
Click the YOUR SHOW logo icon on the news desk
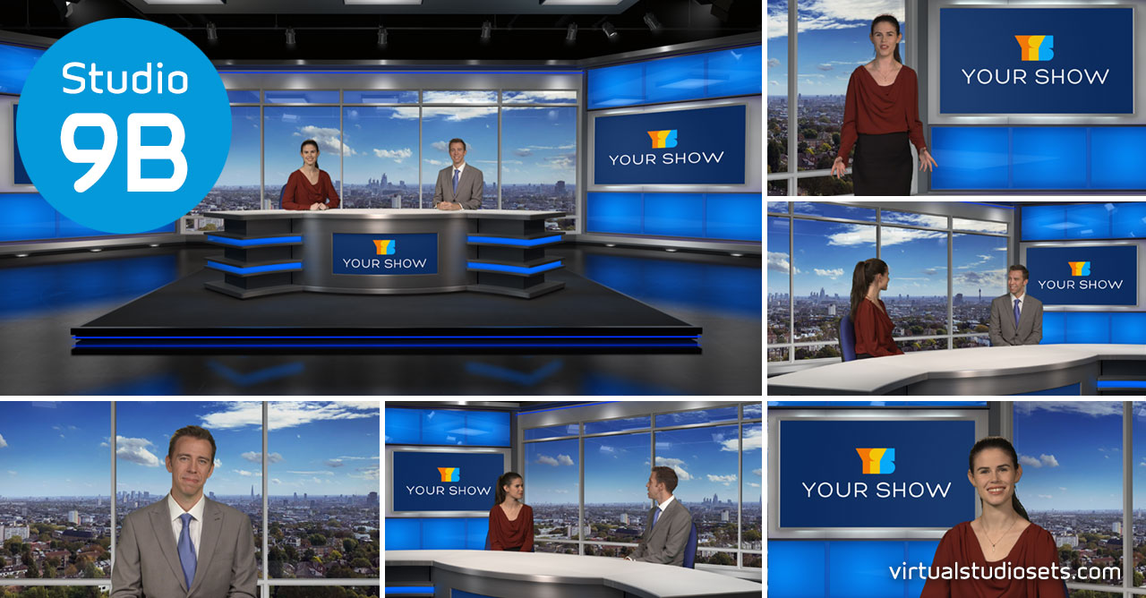coord(383,245)
